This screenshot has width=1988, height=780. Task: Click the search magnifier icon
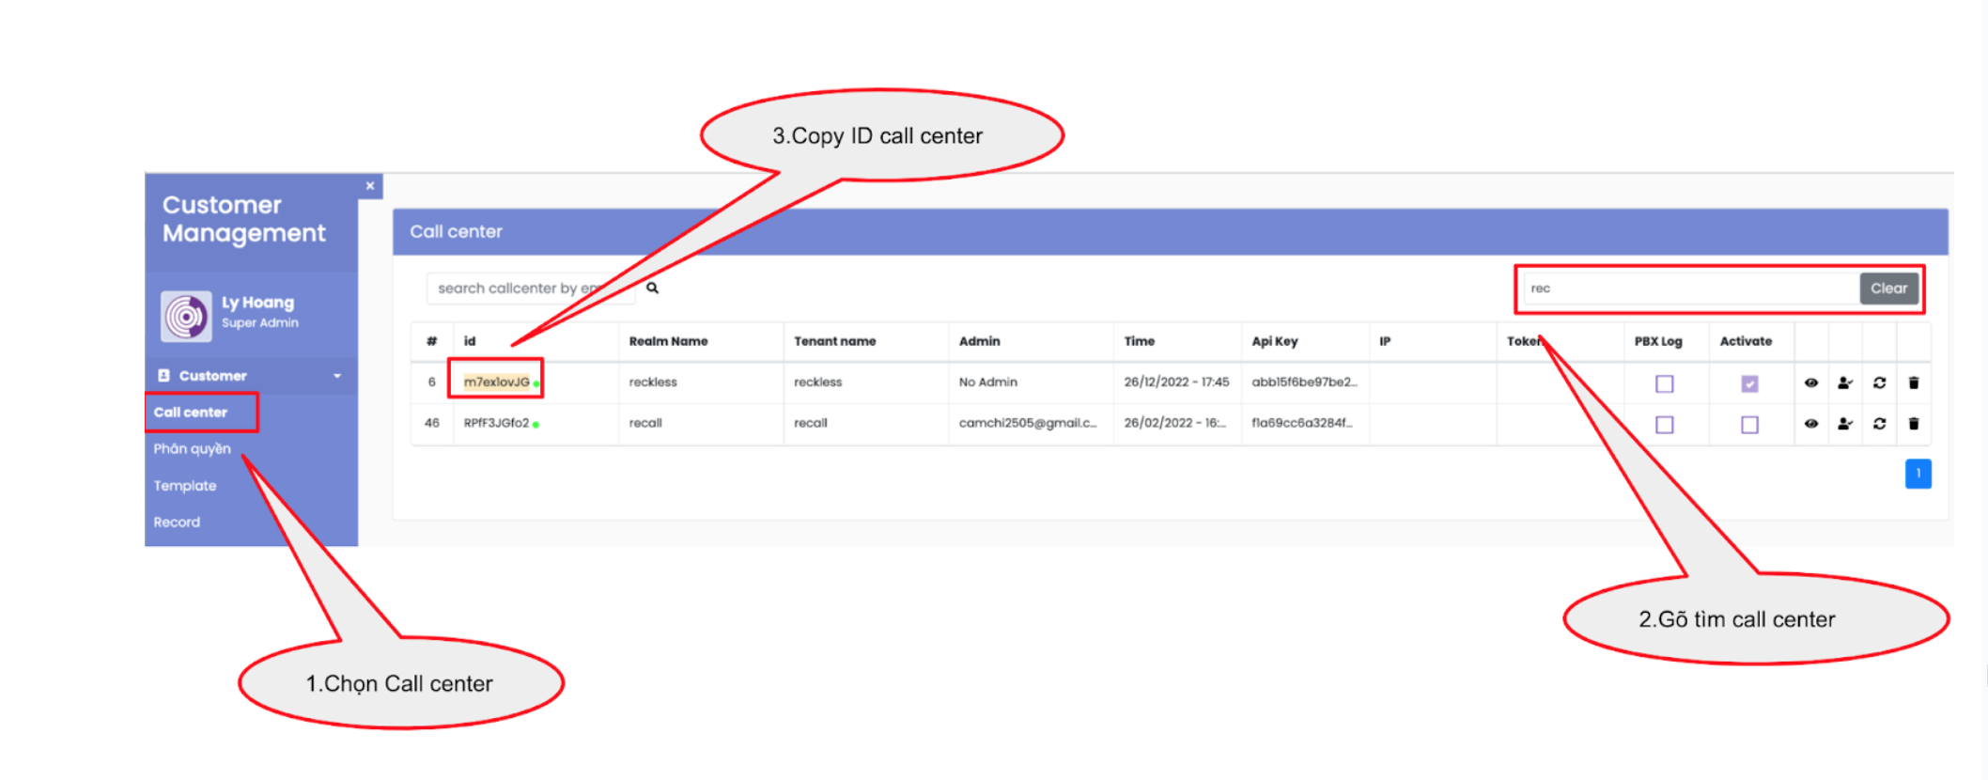pyautogui.click(x=652, y=289)
